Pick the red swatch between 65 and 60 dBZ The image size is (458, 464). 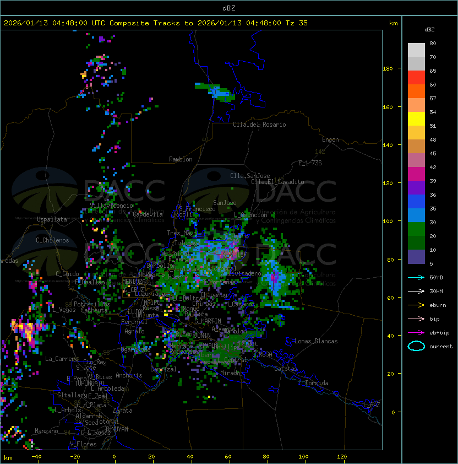coord(416,78)
